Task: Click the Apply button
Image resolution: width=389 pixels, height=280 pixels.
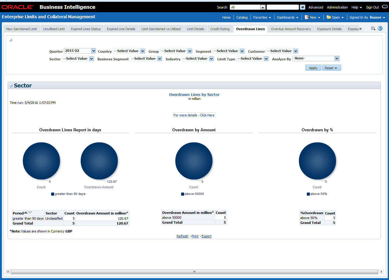Action: pyautogui.click(x=313, y=68)
